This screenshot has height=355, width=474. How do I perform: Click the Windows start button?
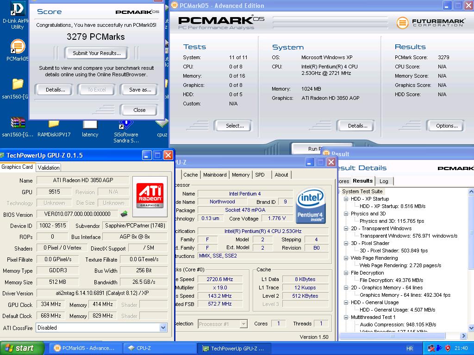tap(21, 348)
